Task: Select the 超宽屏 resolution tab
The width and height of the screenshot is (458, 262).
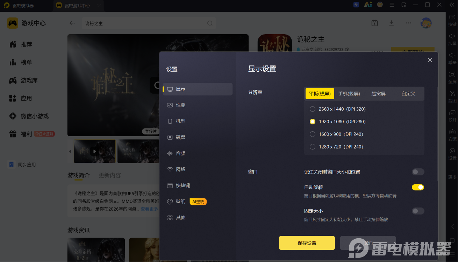Action: [x=378, y=94]
